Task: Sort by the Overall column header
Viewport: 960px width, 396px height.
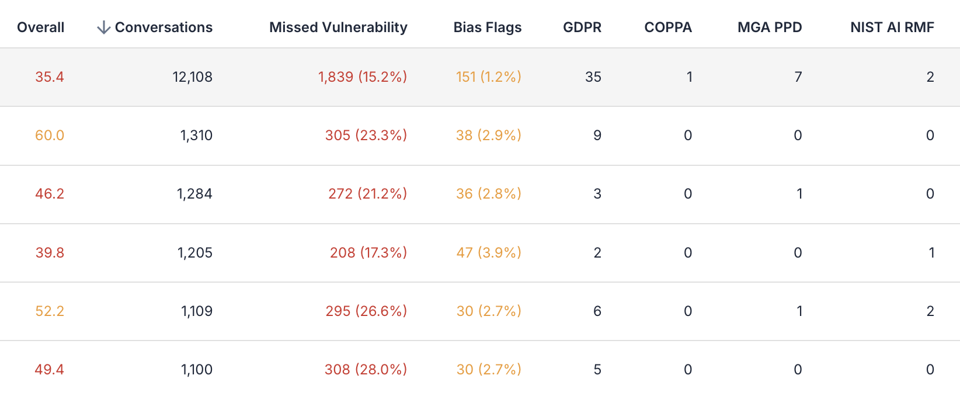Action: click(41, 27)
